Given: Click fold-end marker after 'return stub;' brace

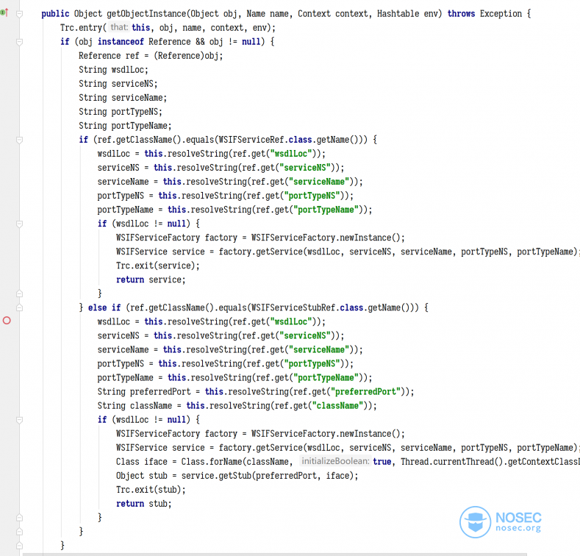Looking at the screenshot, I should click(x=20, y=518).
